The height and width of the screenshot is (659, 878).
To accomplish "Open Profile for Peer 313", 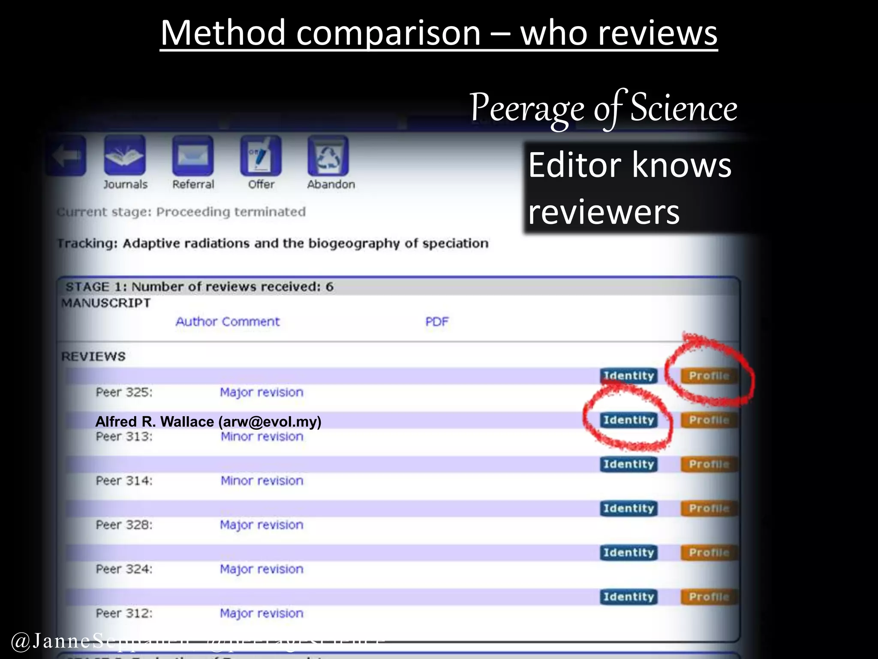I will click(x=709, y=420).
